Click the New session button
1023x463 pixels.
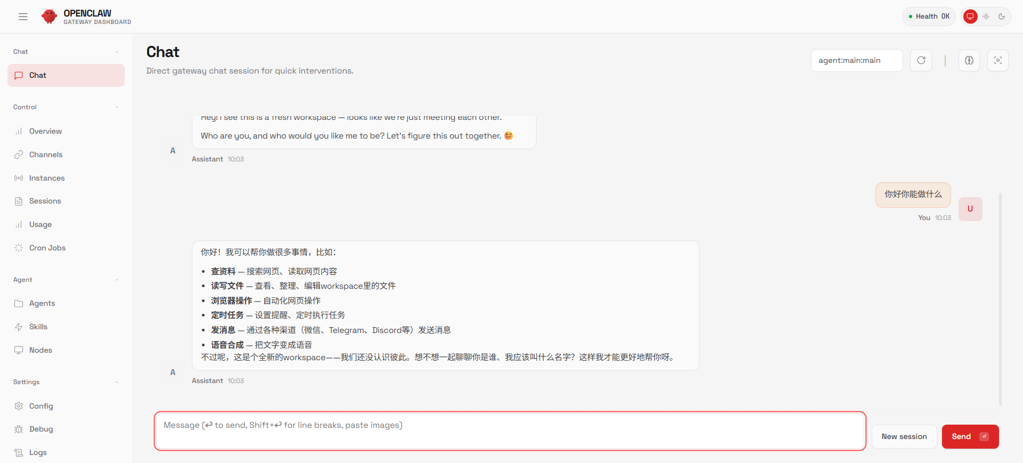904,436
